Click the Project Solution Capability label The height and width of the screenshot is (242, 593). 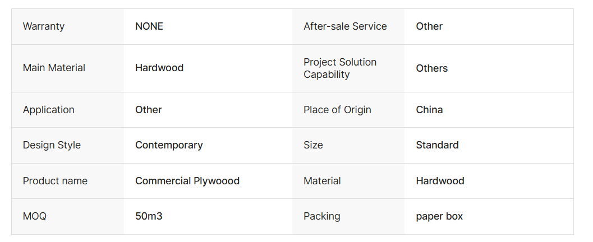[340, 68]
